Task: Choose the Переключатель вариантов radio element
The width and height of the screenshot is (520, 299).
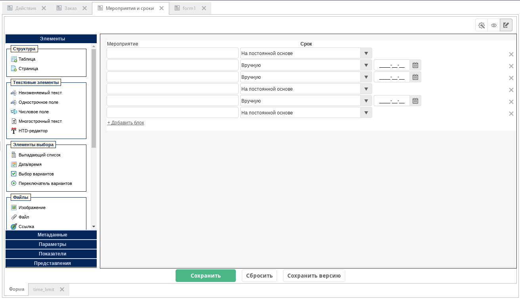Action: click(41, 183)
